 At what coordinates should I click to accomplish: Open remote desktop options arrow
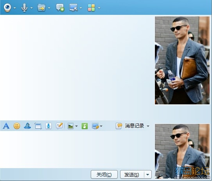pos(81,8)
